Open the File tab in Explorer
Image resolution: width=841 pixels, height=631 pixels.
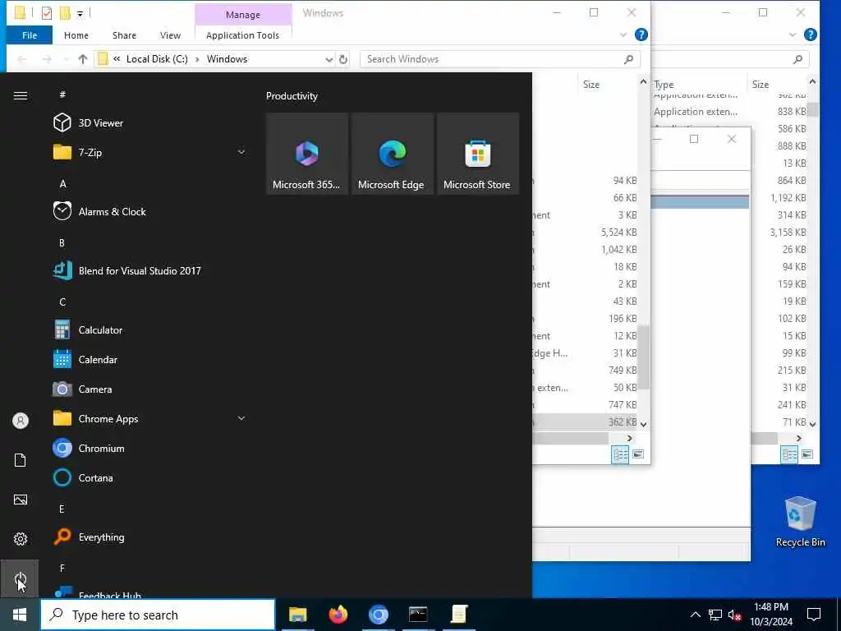click(x=30, y=35)
